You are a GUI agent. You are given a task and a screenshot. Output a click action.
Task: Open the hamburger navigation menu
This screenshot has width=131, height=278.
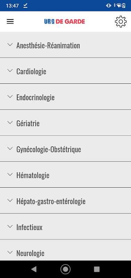click(x=10, y=22)
